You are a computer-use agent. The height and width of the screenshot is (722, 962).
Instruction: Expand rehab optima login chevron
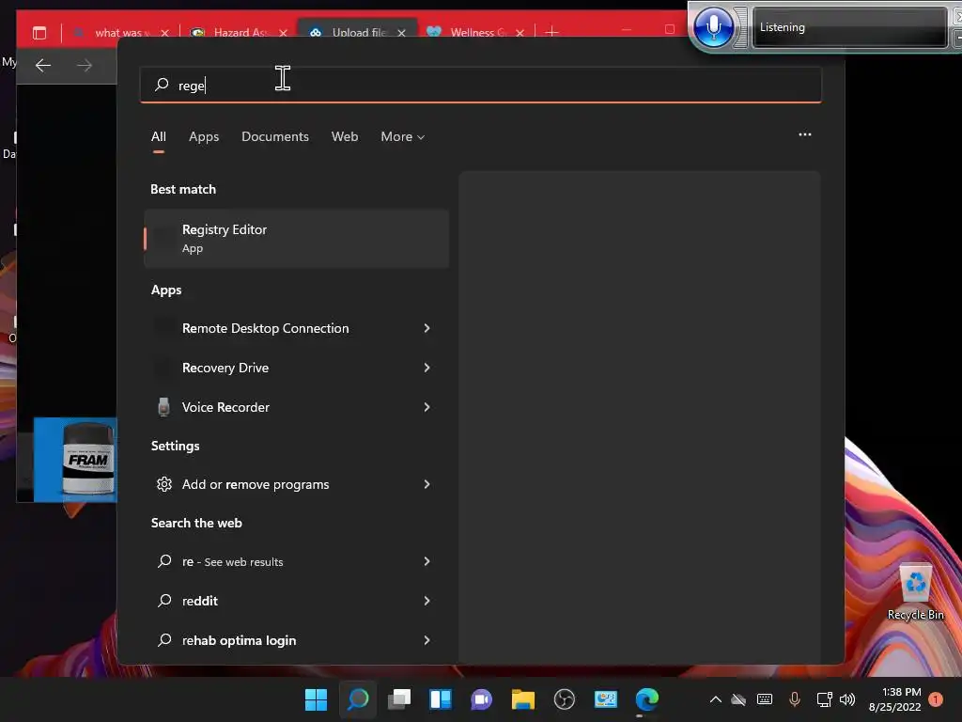click(x=427, y=639)
